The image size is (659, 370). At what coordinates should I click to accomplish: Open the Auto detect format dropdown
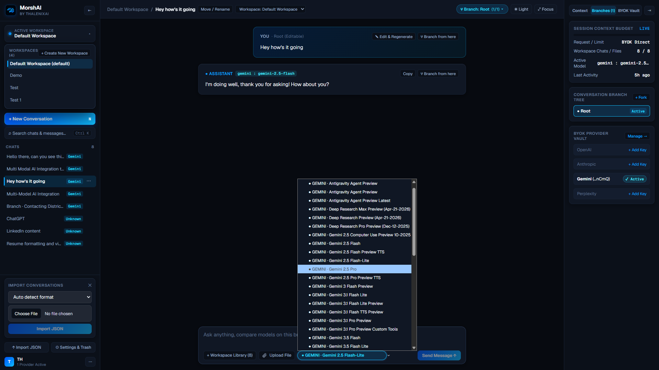[x=50, y=297]
